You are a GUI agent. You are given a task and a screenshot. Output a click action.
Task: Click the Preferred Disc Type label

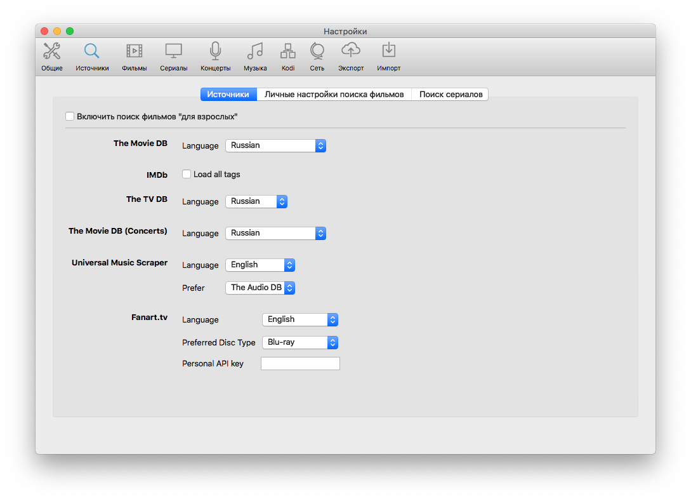point(218,343)
